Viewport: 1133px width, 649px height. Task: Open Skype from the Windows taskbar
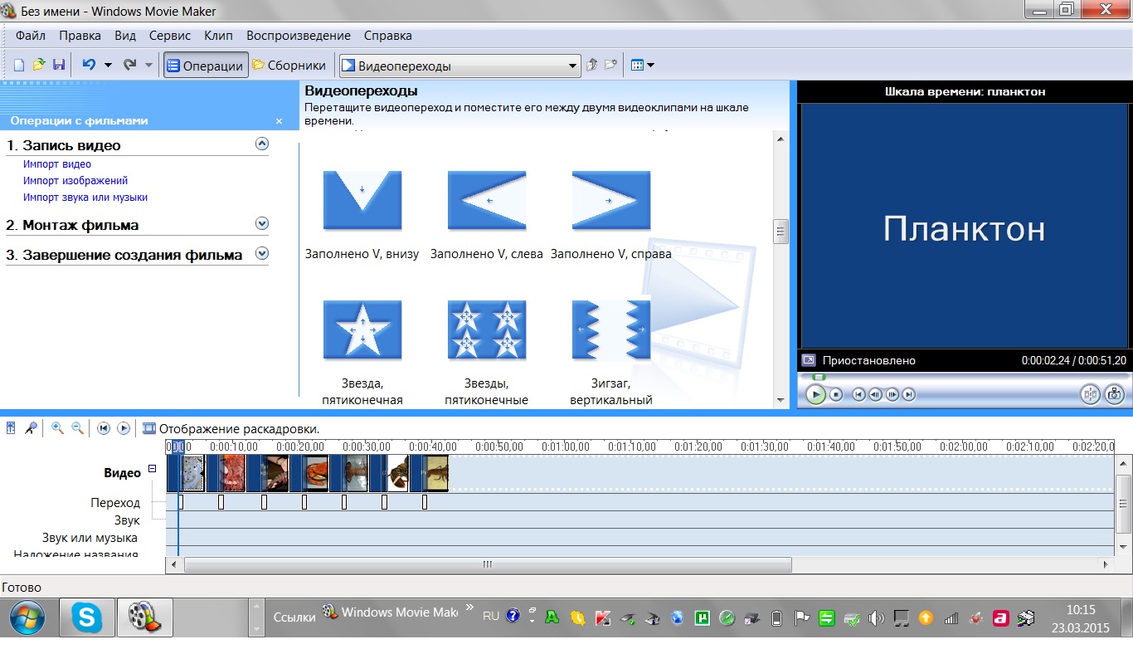click(x=87, y=617)
